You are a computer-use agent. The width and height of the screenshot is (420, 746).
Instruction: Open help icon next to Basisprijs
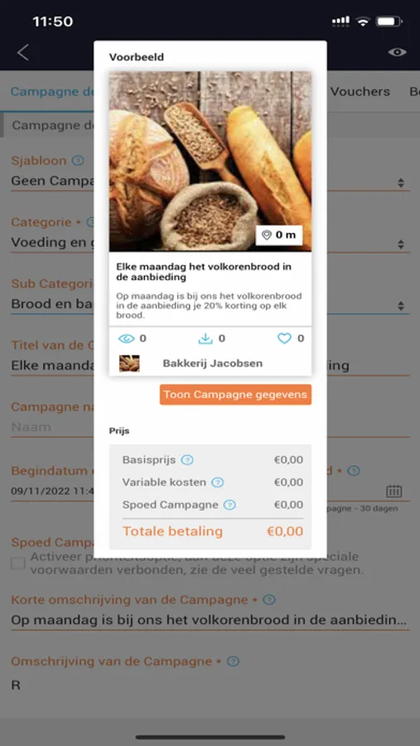click(x=187, y=460)
